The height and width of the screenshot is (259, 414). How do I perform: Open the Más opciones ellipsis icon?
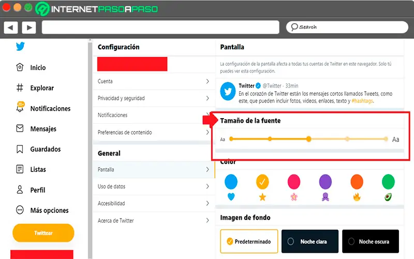pos(20,210)
